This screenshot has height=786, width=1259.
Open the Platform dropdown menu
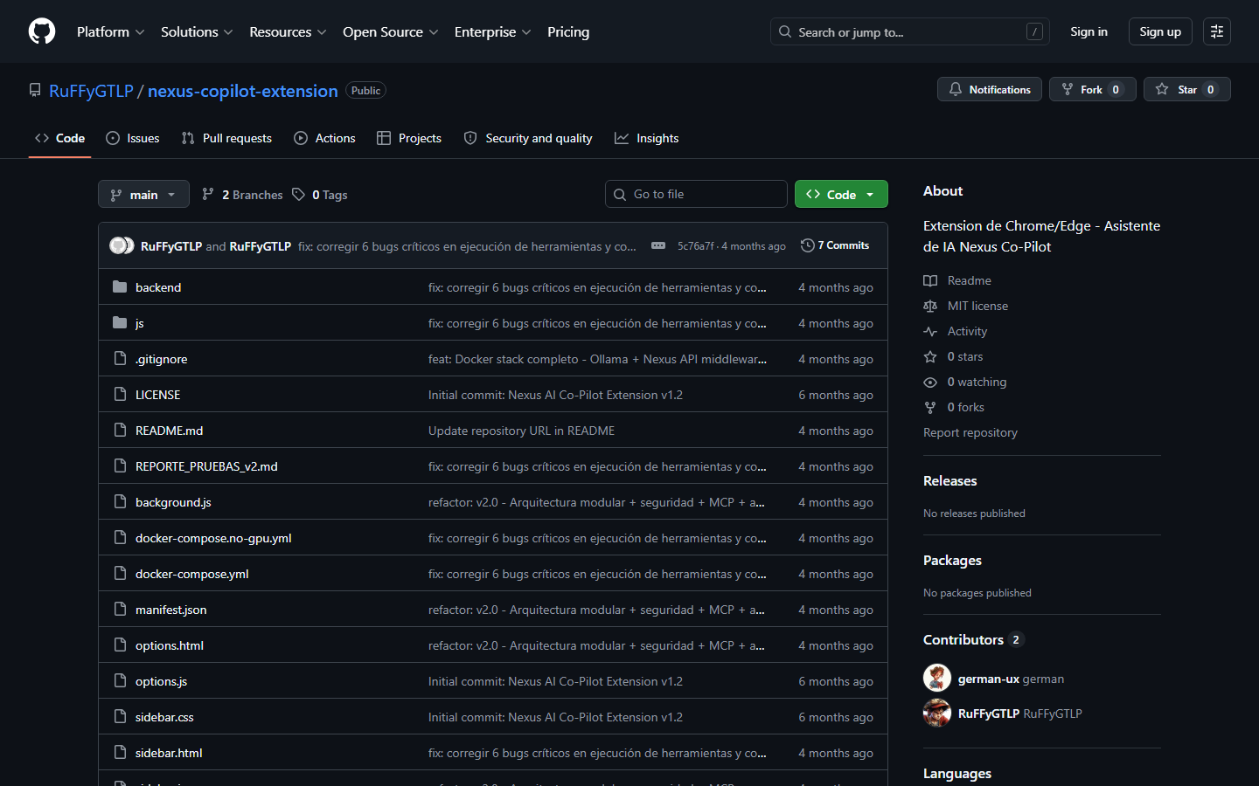pyautogui.click(x=110, y=31)
